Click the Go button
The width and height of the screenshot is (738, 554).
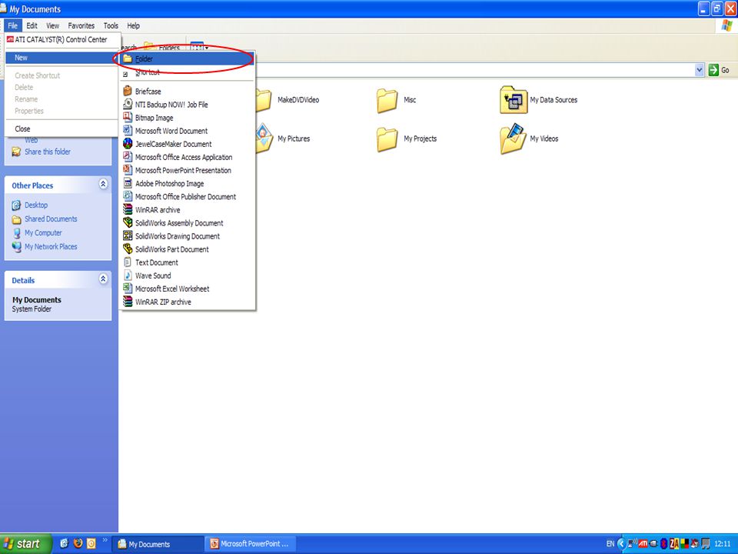pyautogui.click(x=720, y=70)
